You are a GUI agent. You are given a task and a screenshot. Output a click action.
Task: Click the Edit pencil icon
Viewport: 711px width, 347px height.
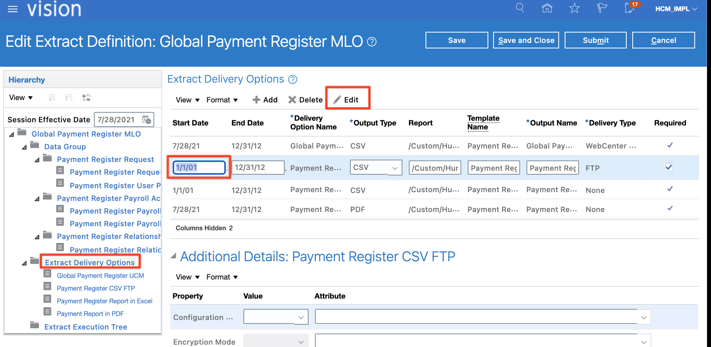337,100
